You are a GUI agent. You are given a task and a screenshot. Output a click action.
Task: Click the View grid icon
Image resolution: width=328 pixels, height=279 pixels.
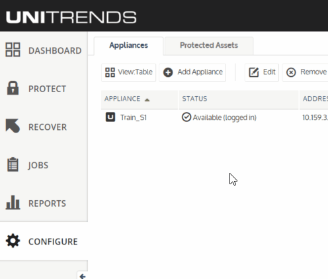click(110, 72)
